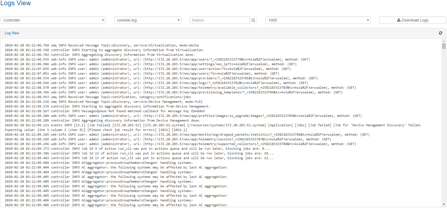447x208 pixels.
Task: Refresh the Log View panel
Action: (x=440, y=33)
